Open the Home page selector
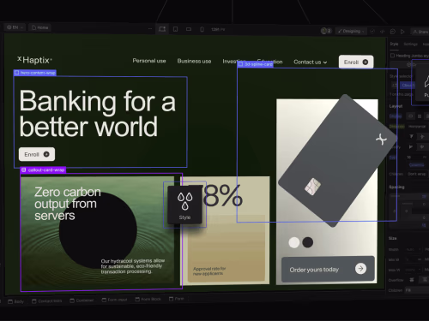Screen dimensions: 429x321 tap(39, 27)
